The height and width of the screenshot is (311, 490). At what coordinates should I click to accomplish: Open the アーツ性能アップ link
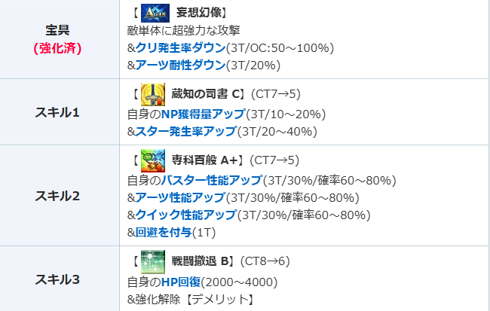pos(180,197)
